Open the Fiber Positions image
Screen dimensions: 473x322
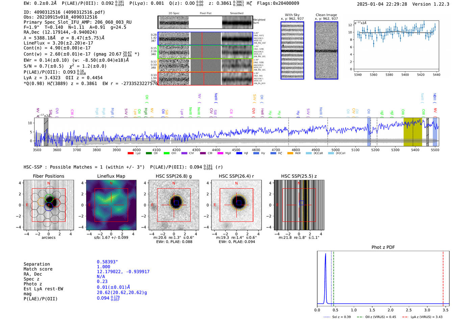coord(49,205)
